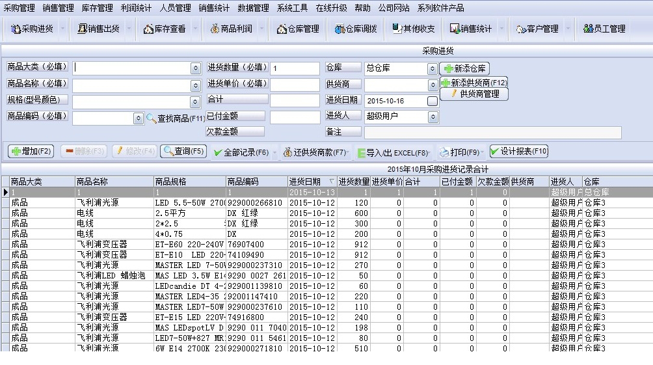Click 还供货商款(F7) button
653x365 pixels.
tap(314, 152)
